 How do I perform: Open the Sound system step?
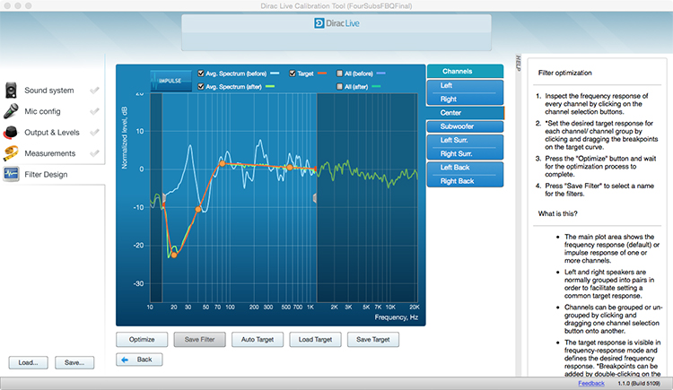[x=49, y=91]
